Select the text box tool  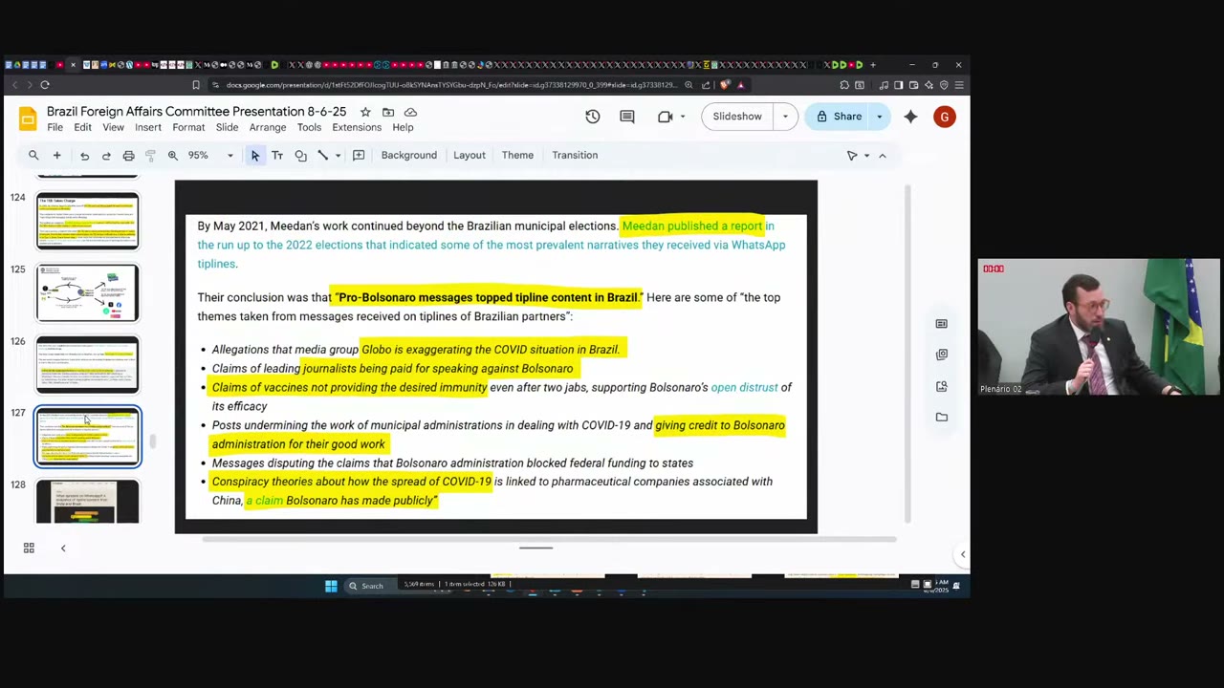(x=277, y=155)
